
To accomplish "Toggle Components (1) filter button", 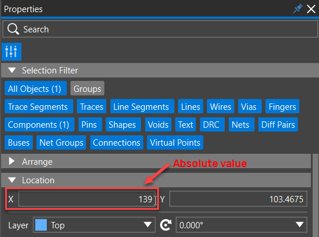I will (39, 124).
